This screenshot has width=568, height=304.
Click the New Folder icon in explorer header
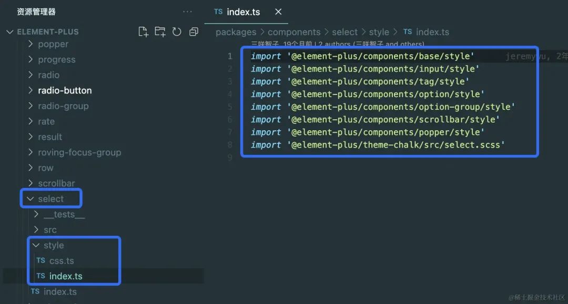(160, 32)
